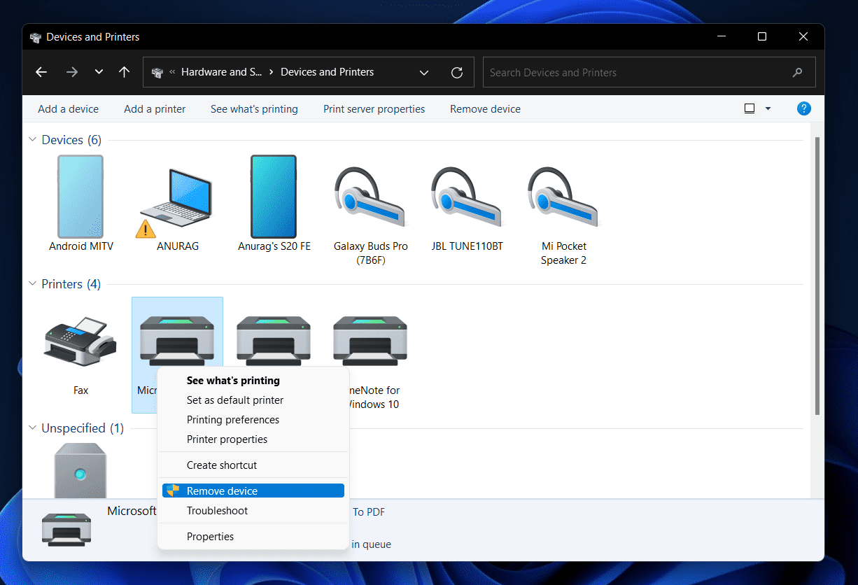
Task: Open Print server properties from toolbar
Action: (374, 109)
